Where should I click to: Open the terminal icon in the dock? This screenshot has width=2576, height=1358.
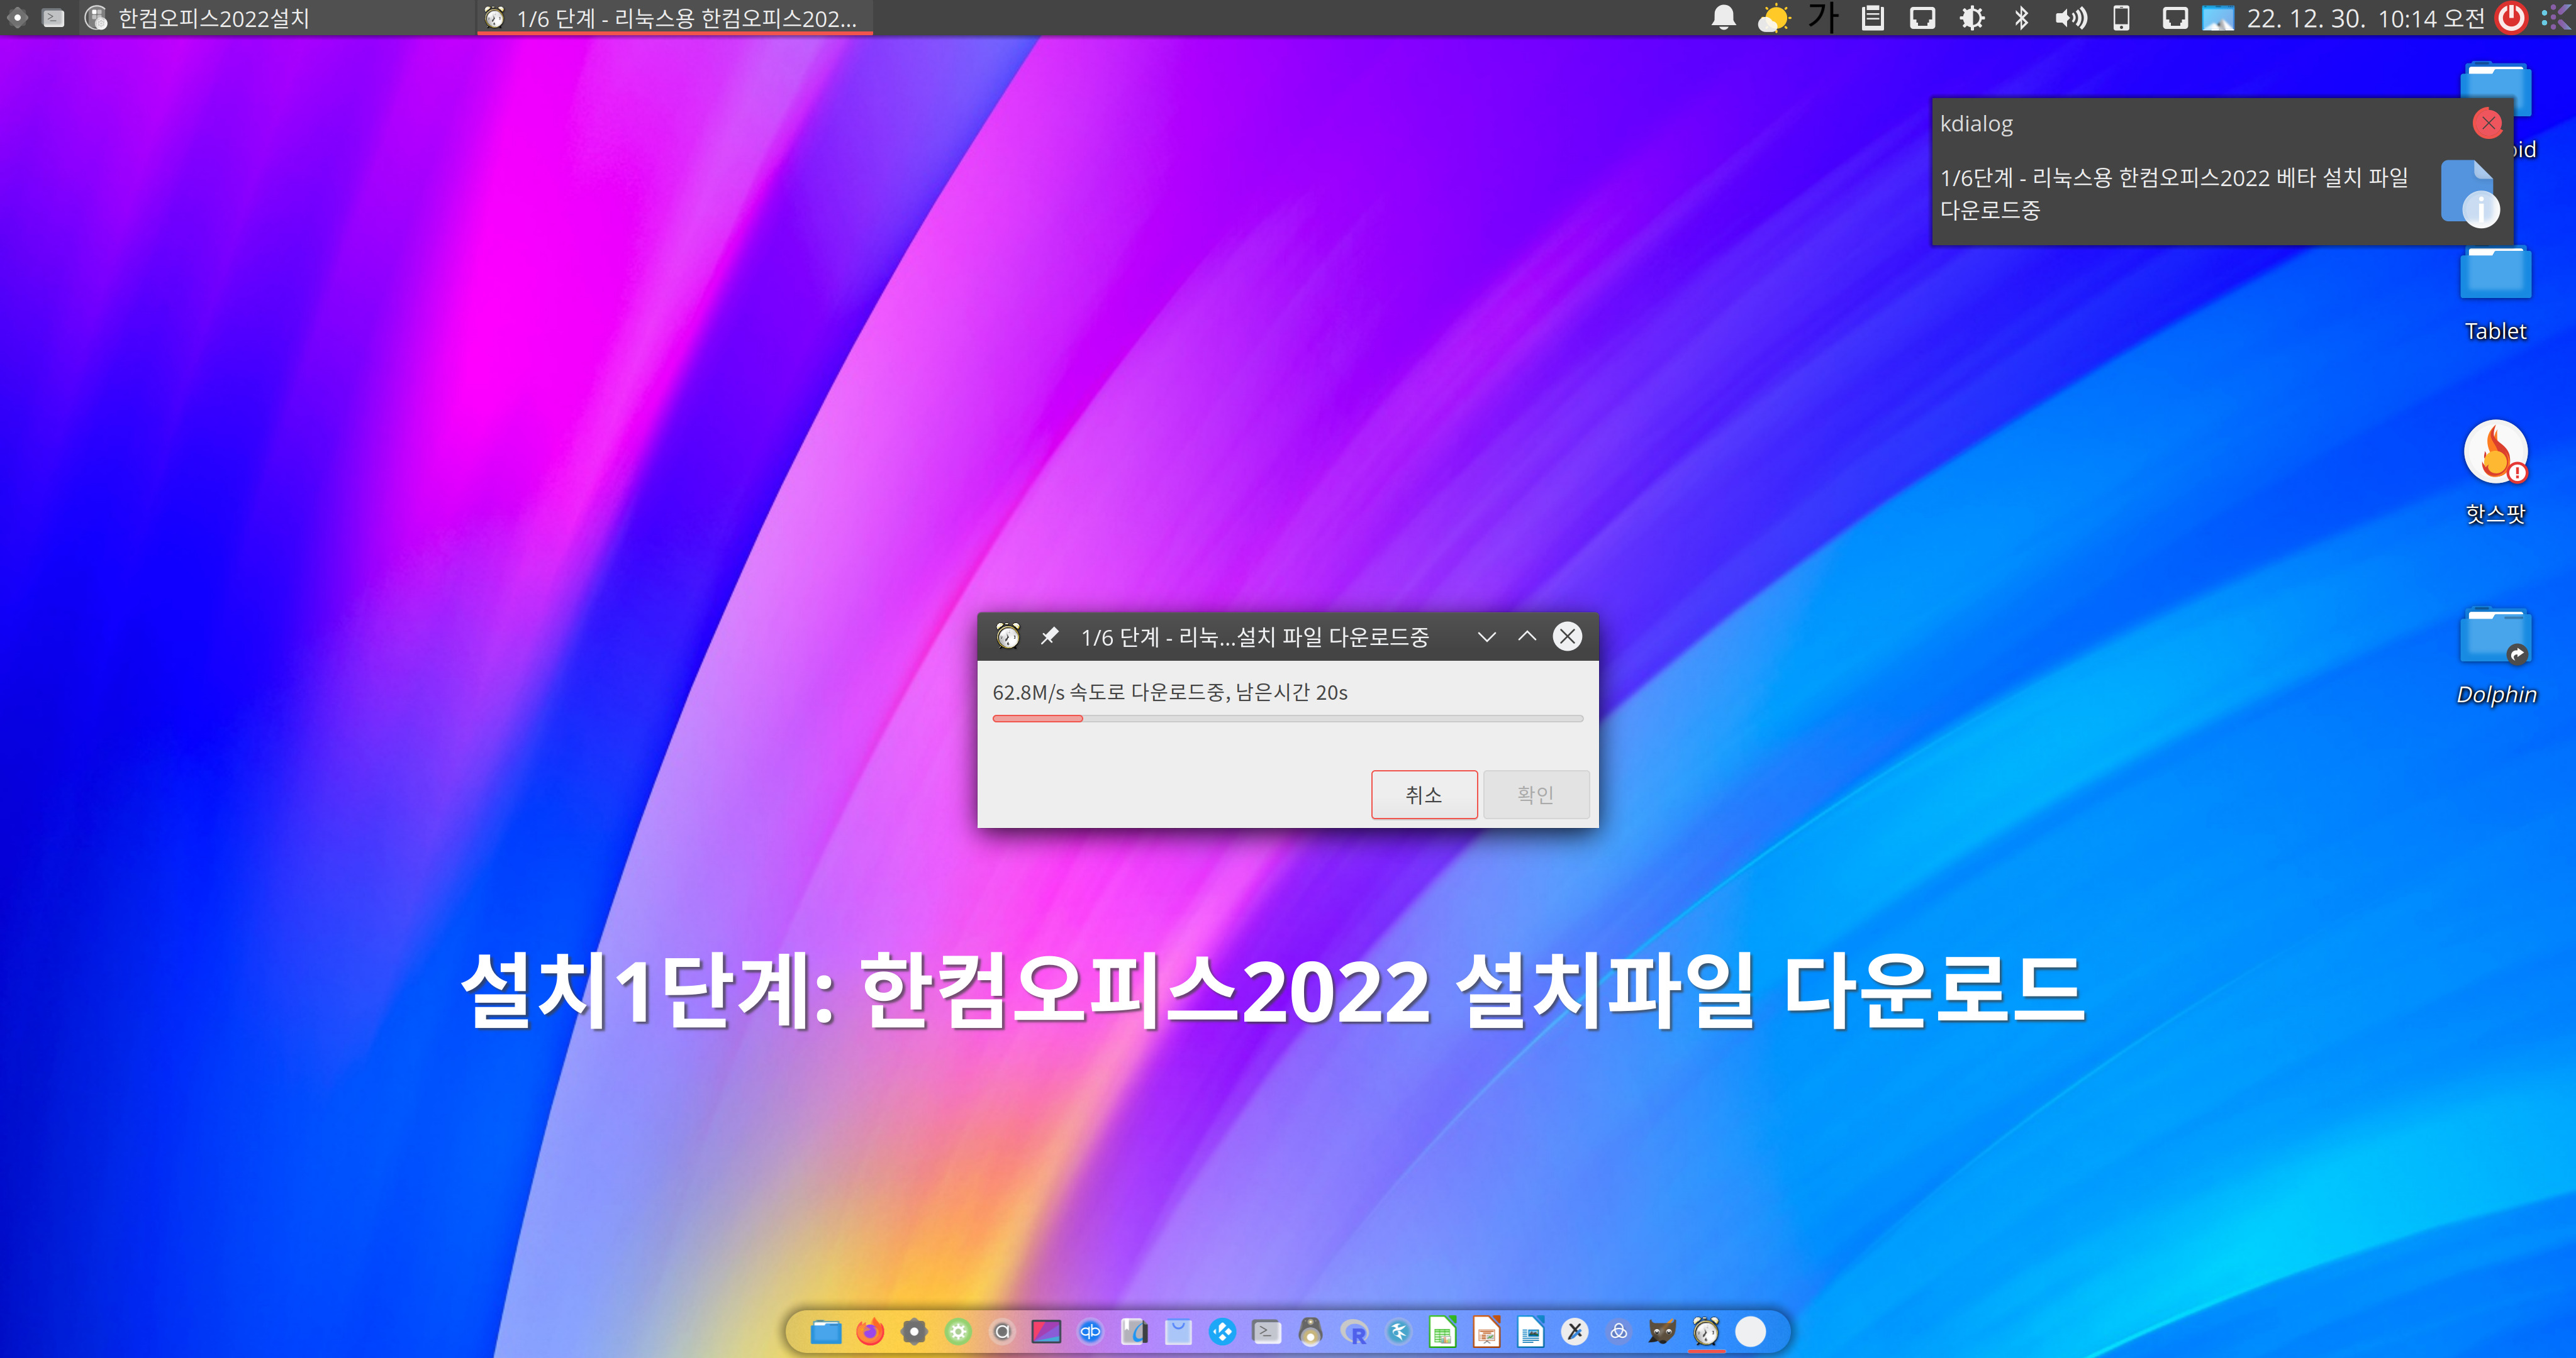click(x=1267, y=1331)
